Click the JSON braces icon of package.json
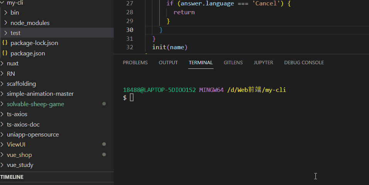Image resolution: width=369 pixels, height=185 pixels. pyautogui.click(x=5, y=53)
